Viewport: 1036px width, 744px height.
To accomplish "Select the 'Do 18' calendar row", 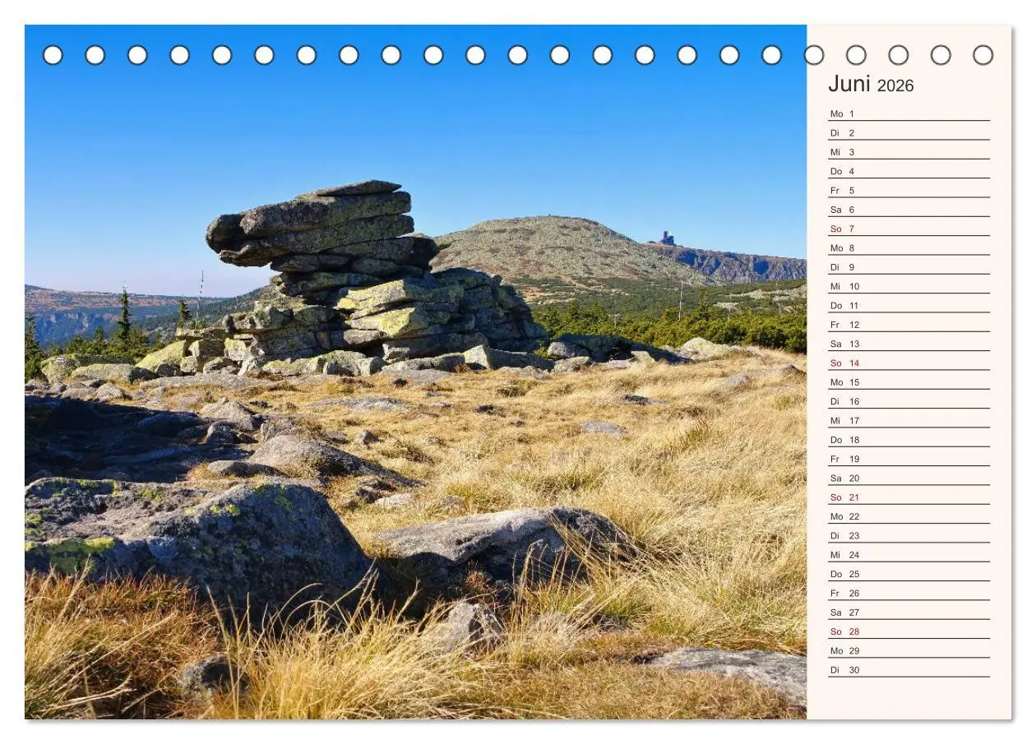I will tap(909, 440).
